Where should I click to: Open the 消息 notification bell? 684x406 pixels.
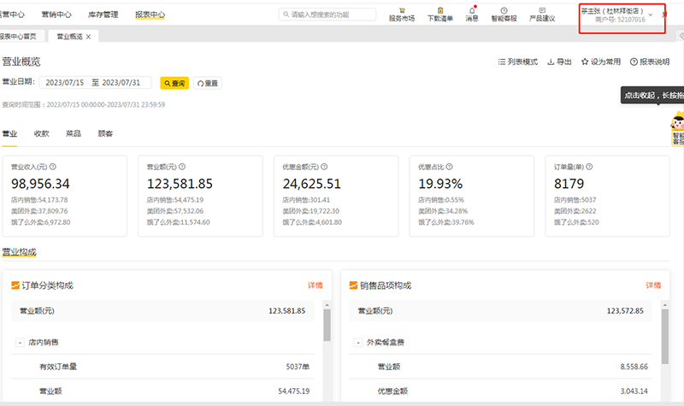point(472,10)
